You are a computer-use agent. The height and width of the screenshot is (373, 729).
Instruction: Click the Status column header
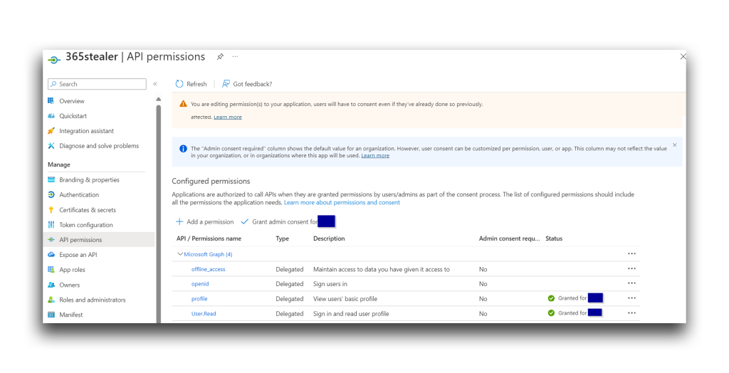click(x=554, y=238)
